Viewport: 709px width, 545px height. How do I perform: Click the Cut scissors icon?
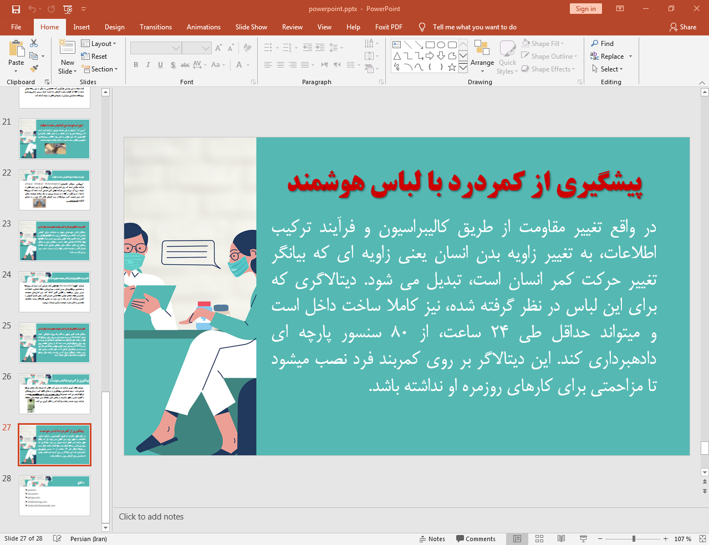[34, 43]
